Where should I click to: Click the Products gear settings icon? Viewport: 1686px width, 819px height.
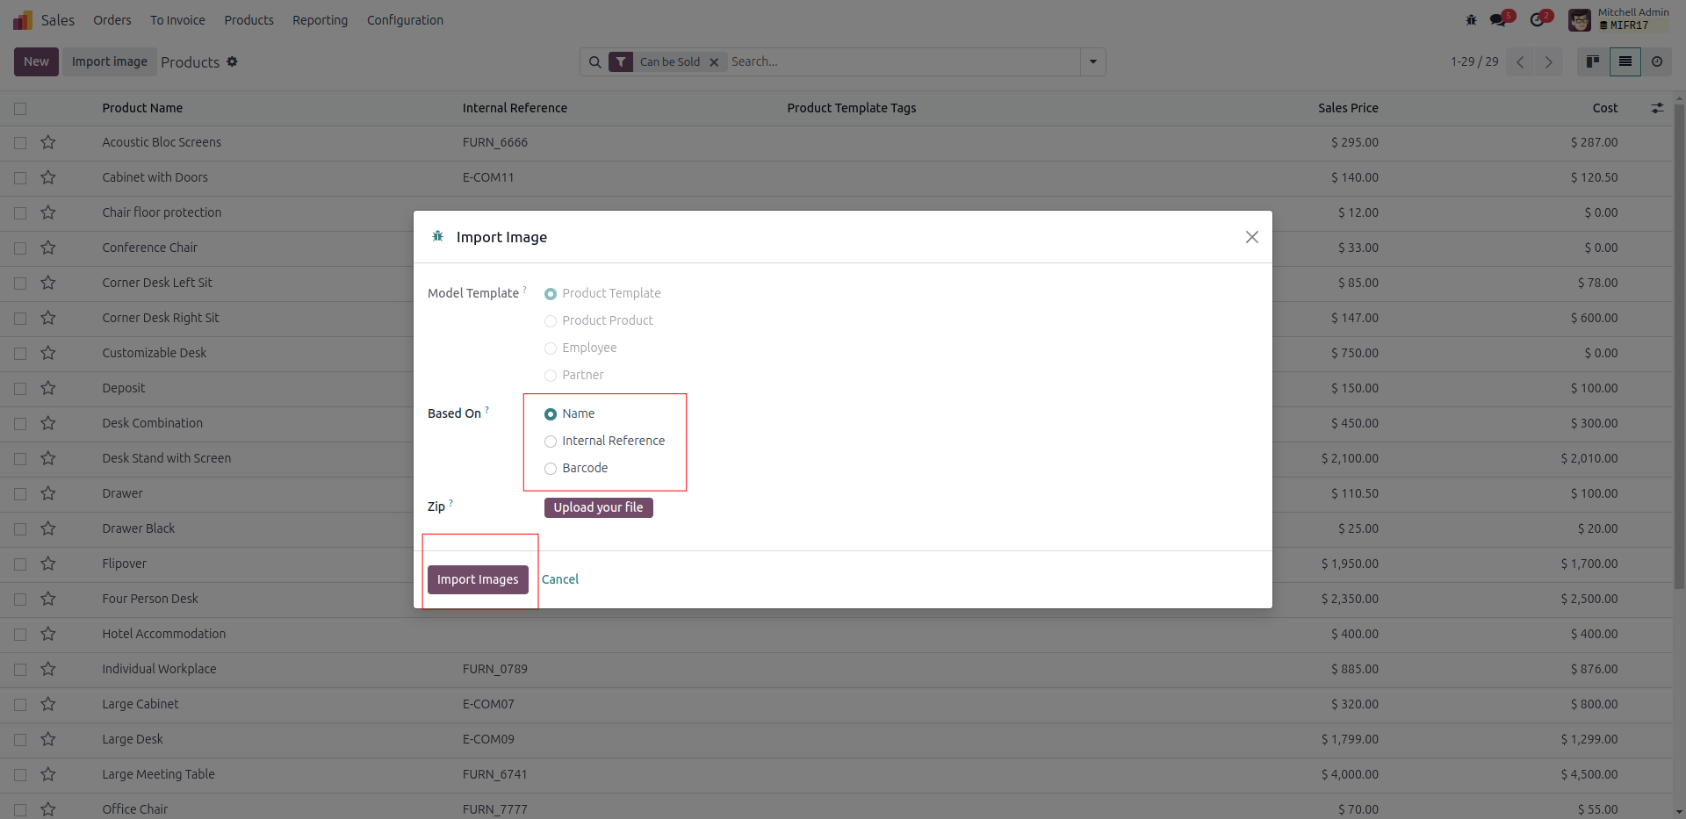232,61
